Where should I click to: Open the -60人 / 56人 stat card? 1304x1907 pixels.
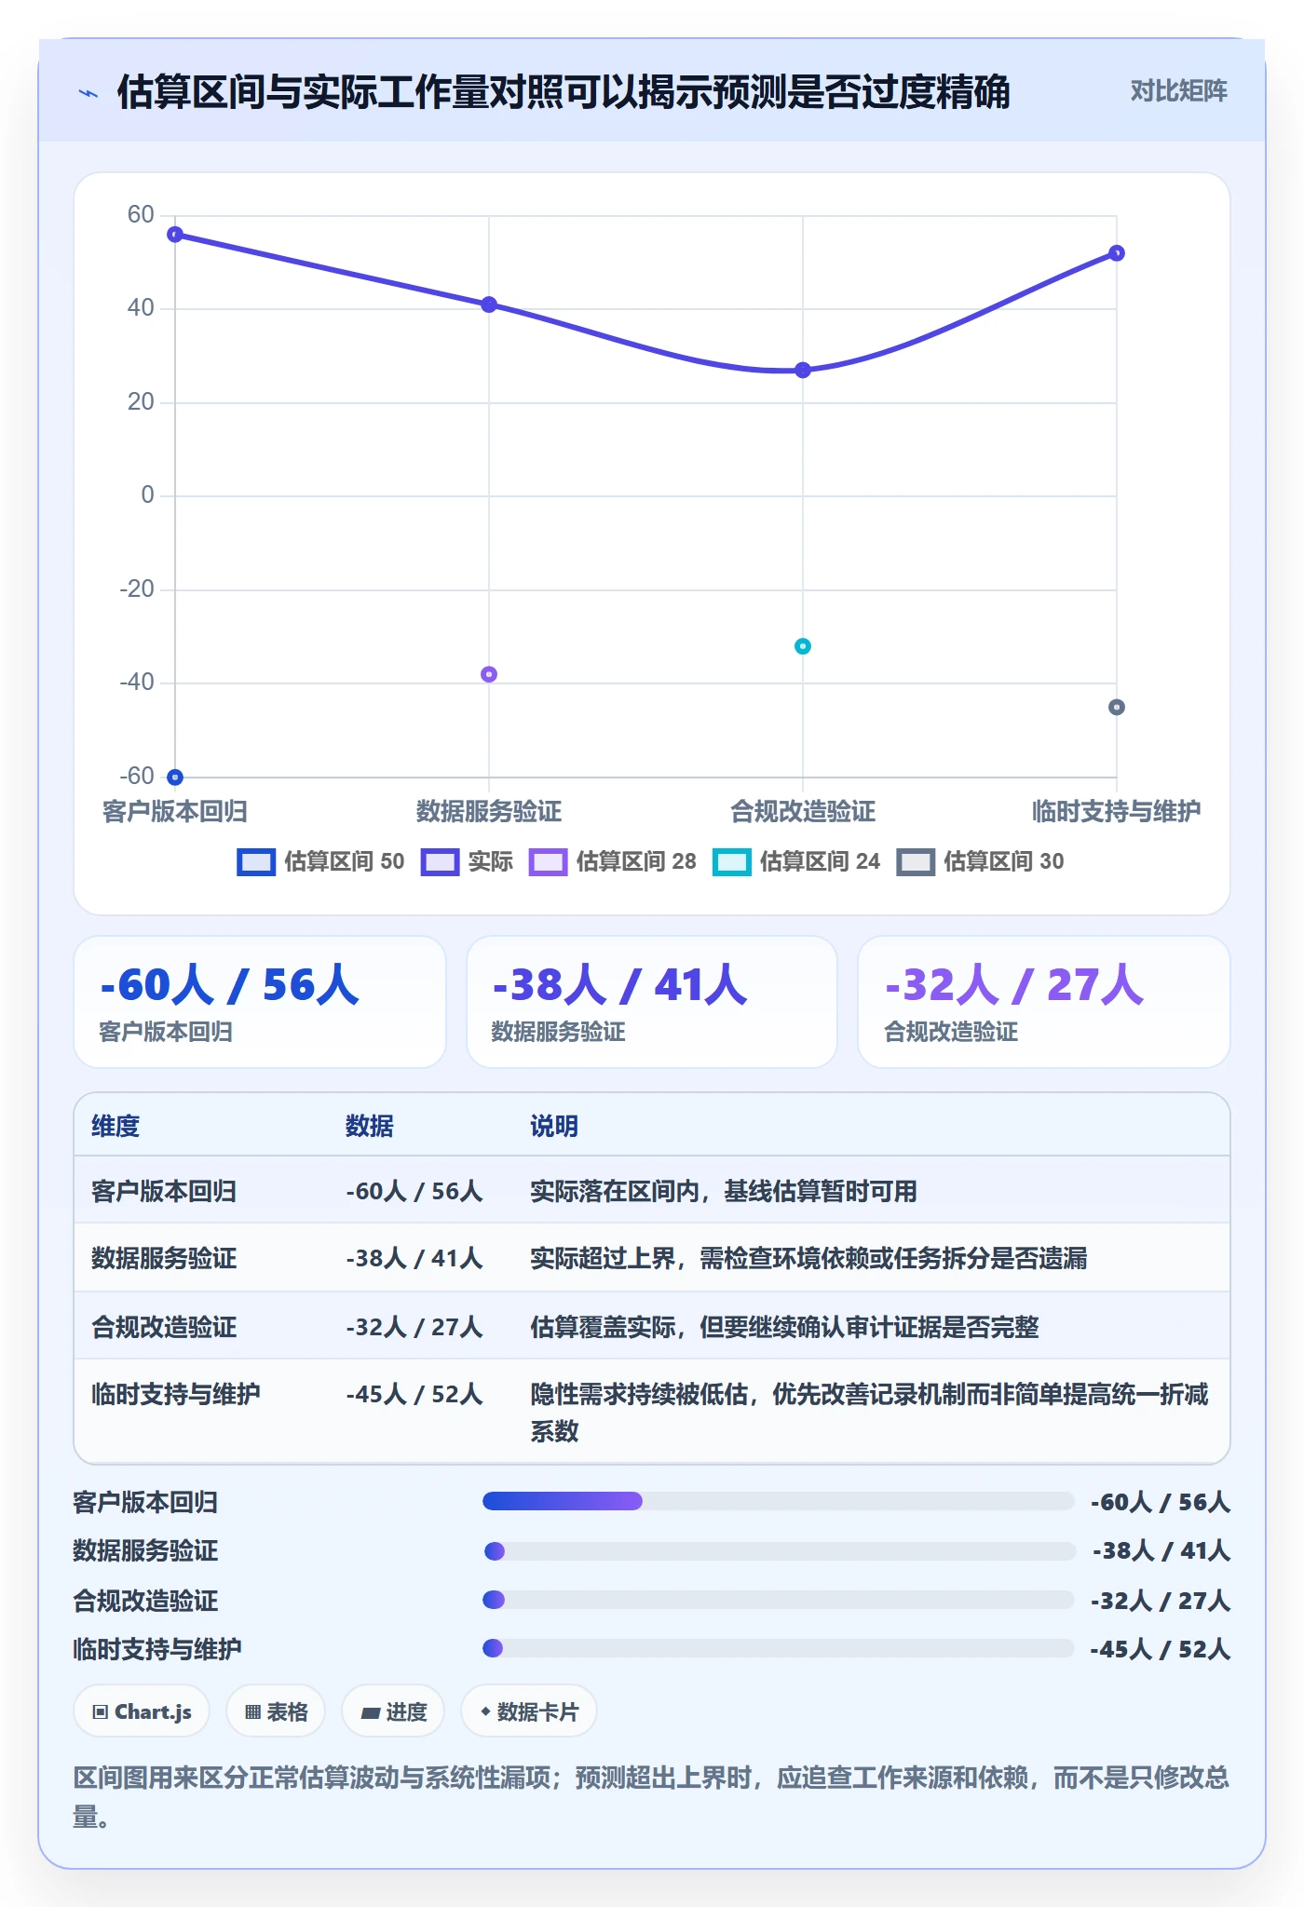tap(260, 1002)
